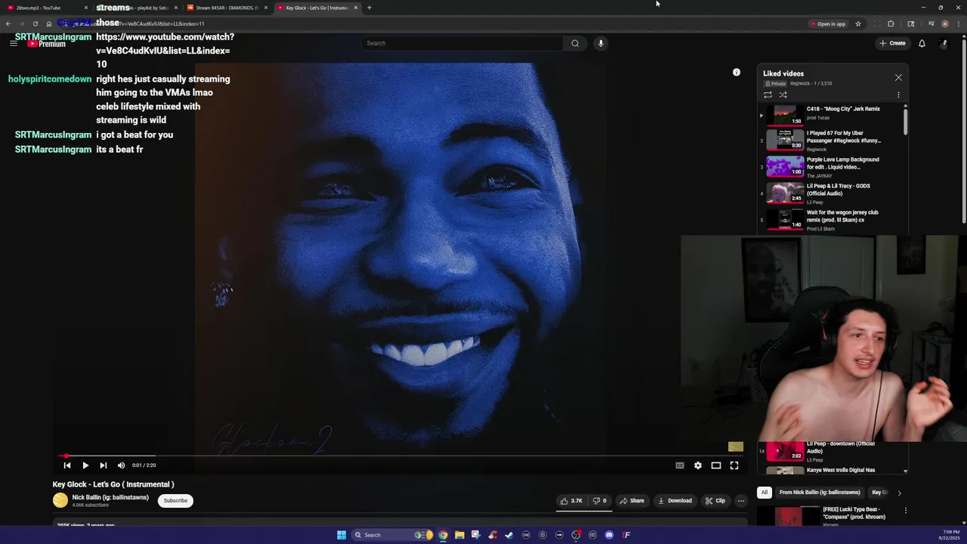The image size is (967, 544).
Task: Open Nick Ballin channel avatar
Action: (60, 500)
